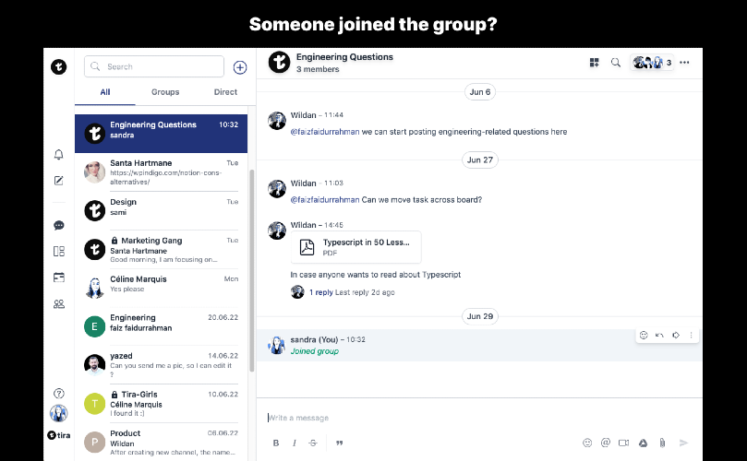Open the help question mark icon
The width and height of the screenshot is (747, 461).
(x=59, y=394)
